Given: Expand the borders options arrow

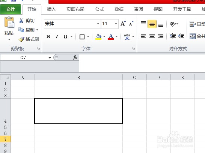Looking at the screenshot, I should click(x=88, y=36).
